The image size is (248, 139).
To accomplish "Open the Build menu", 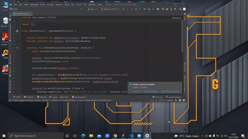I will tap(67, 5).
